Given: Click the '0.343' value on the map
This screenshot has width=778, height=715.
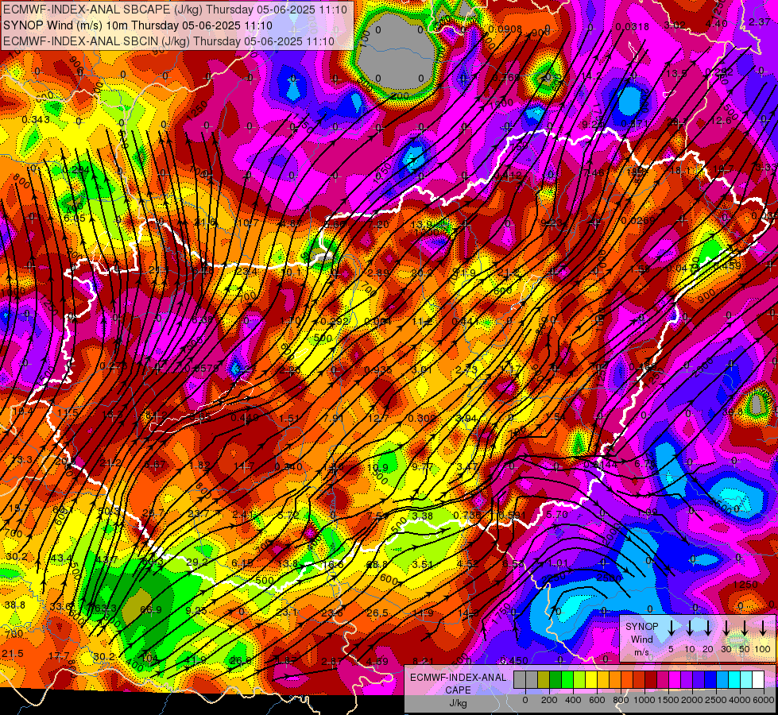Looking at the screenshot, I should [36, 120].
